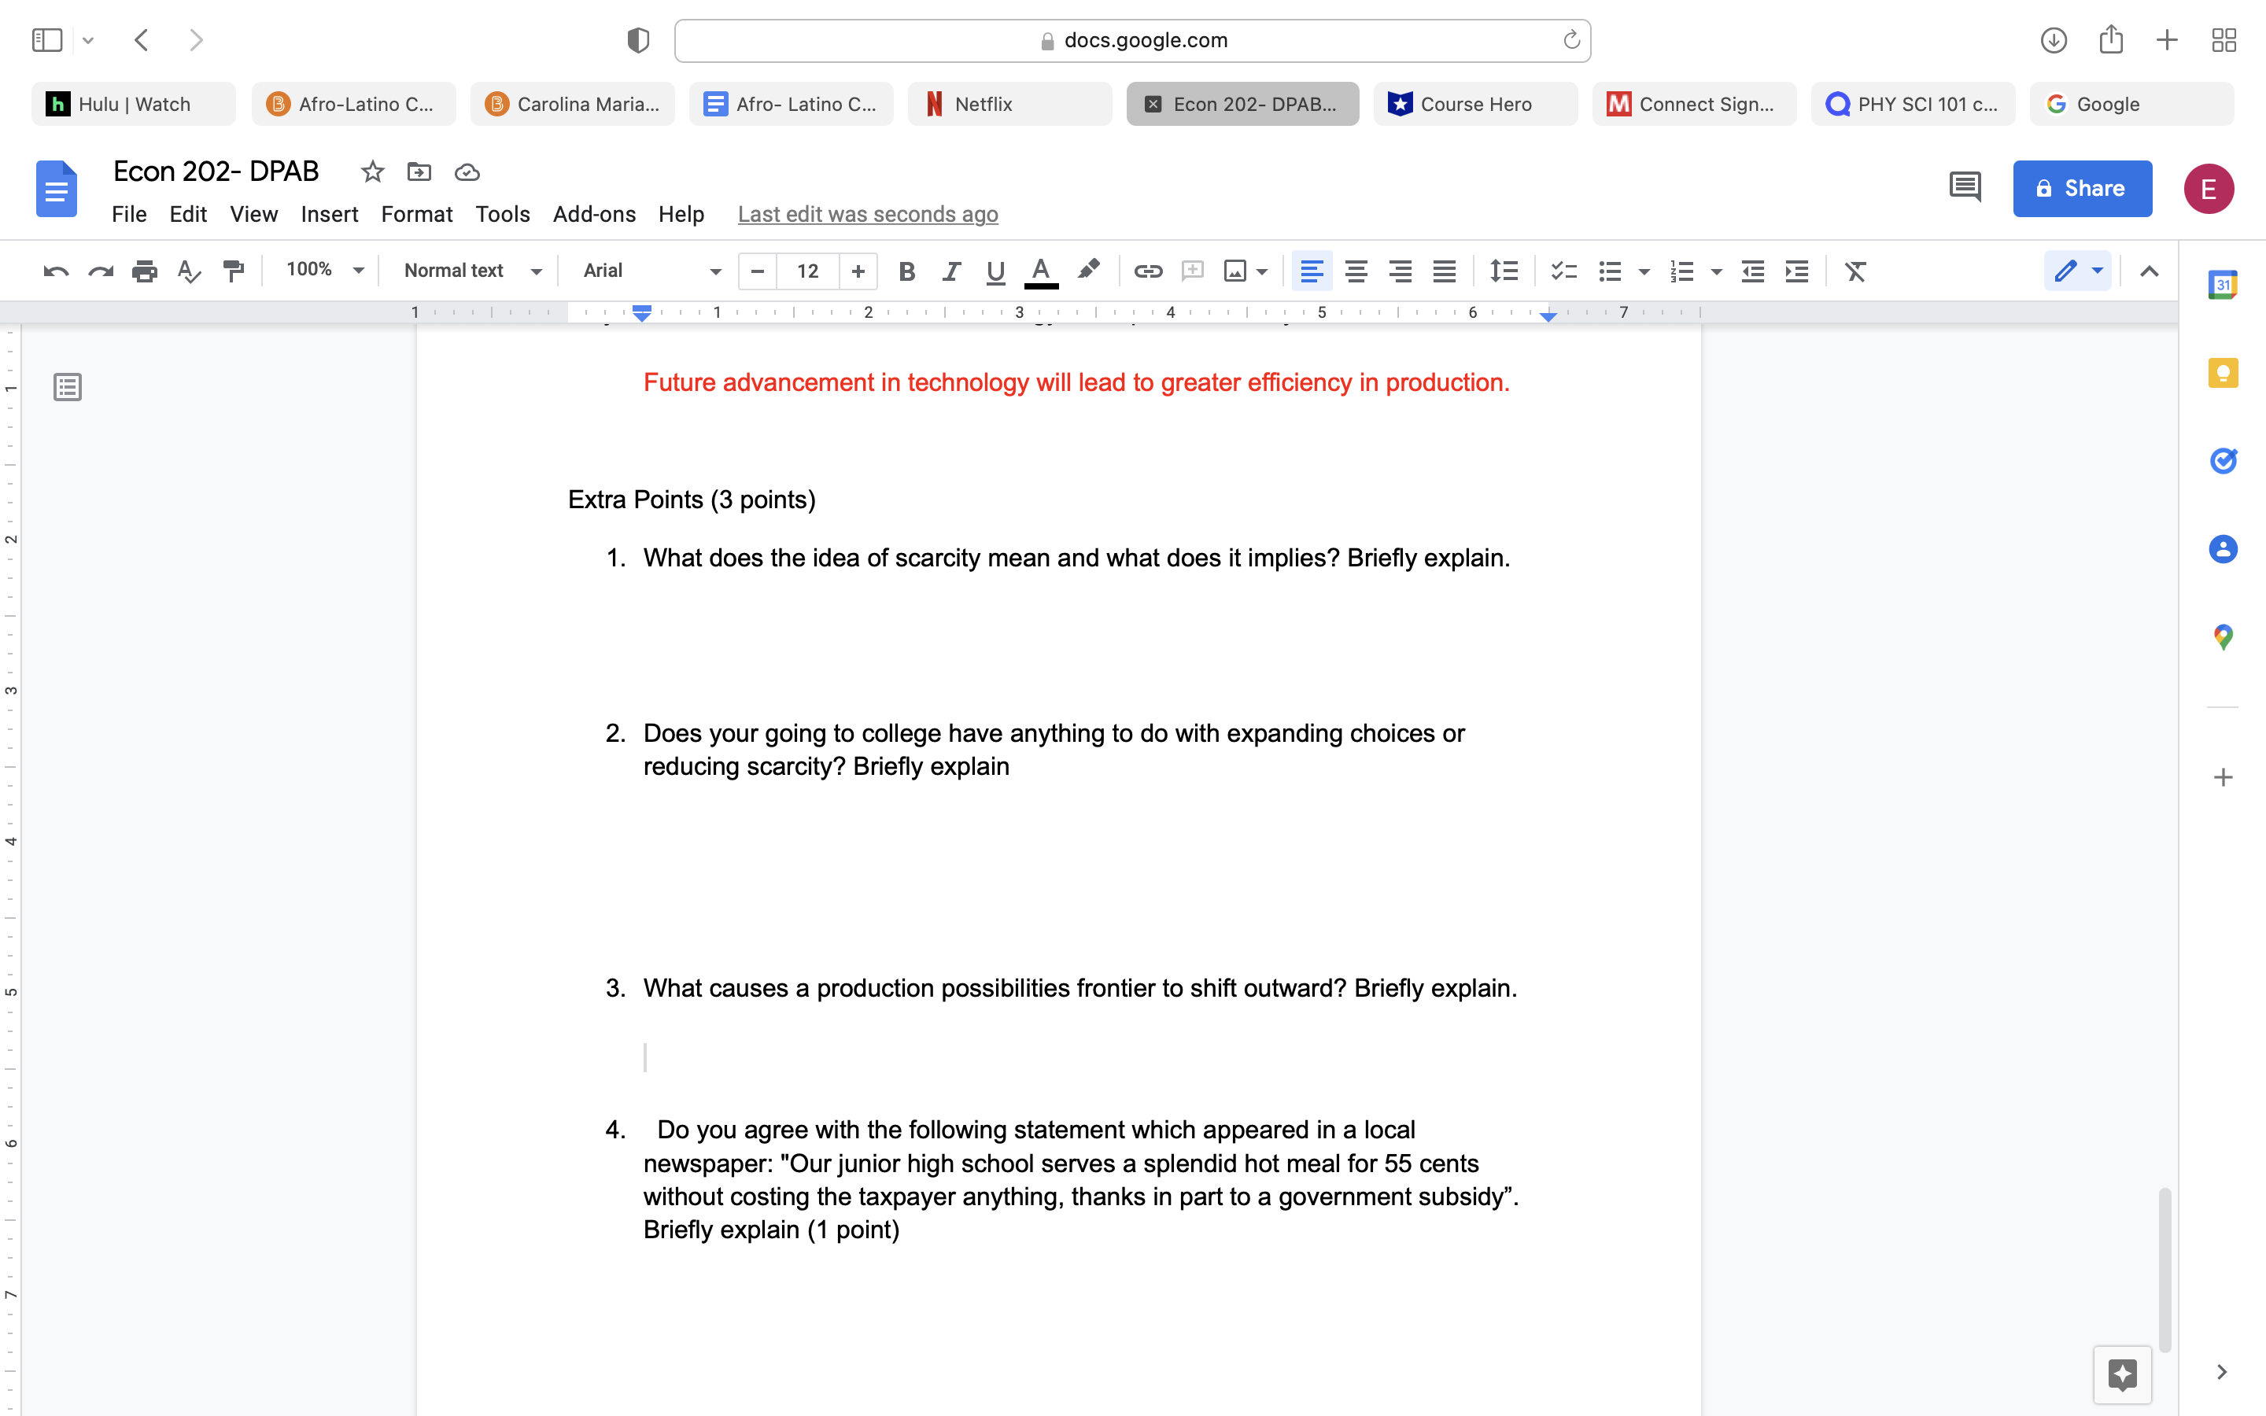Open the zoom 100% dropdown
This screenshot has width=2266, height=1416.
(324, 271)
